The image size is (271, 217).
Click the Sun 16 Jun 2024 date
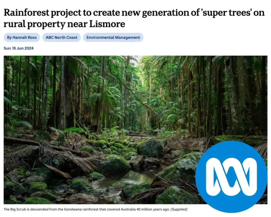19,48
